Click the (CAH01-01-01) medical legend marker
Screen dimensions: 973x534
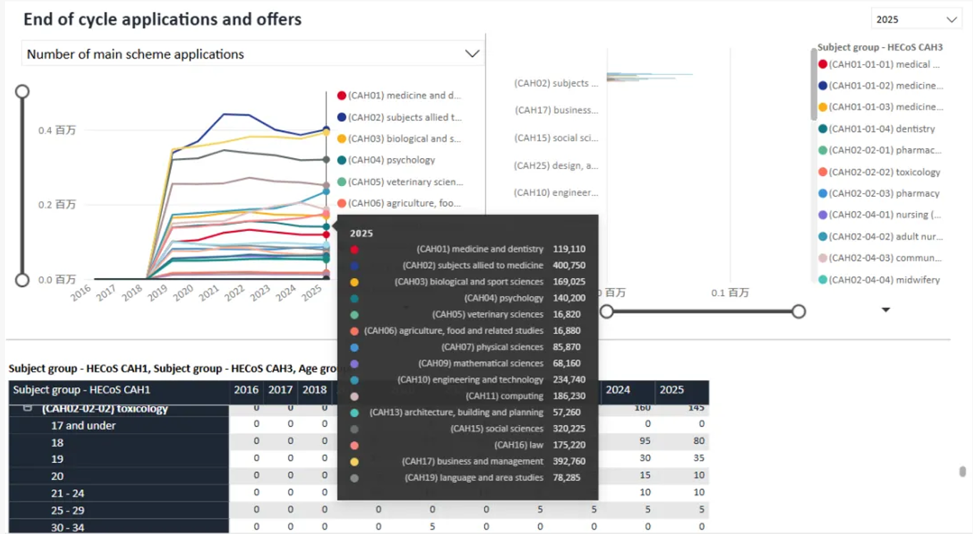pos(822,65)
